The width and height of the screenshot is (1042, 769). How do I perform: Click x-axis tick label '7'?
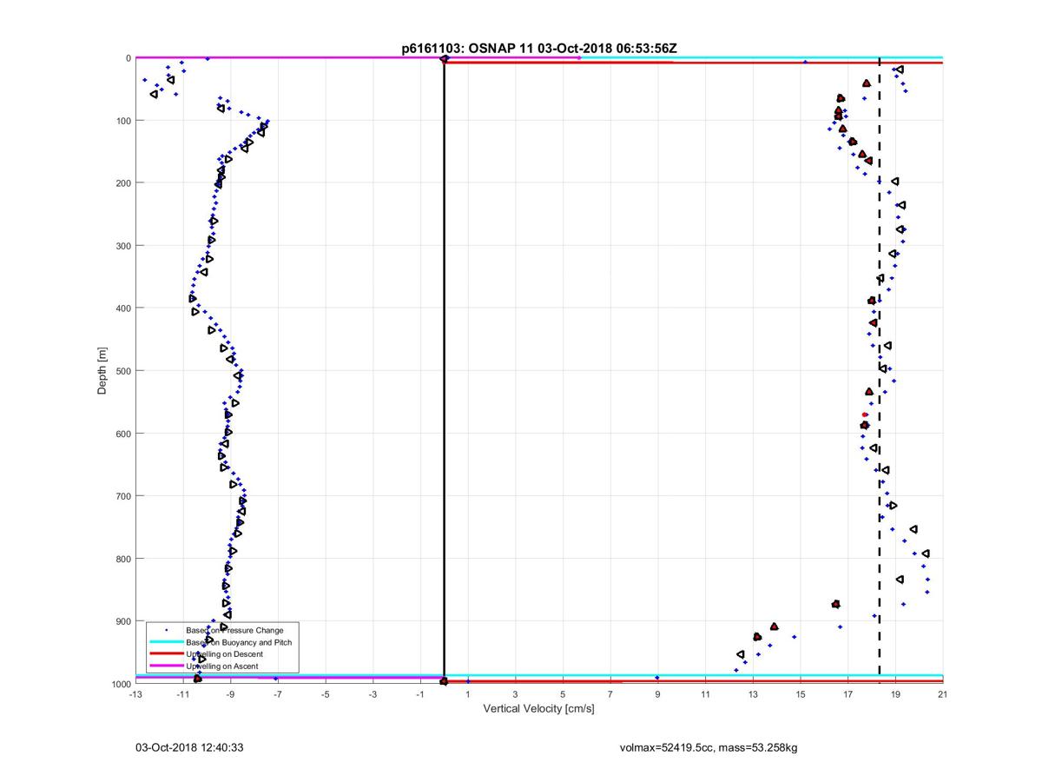(610, 694)
